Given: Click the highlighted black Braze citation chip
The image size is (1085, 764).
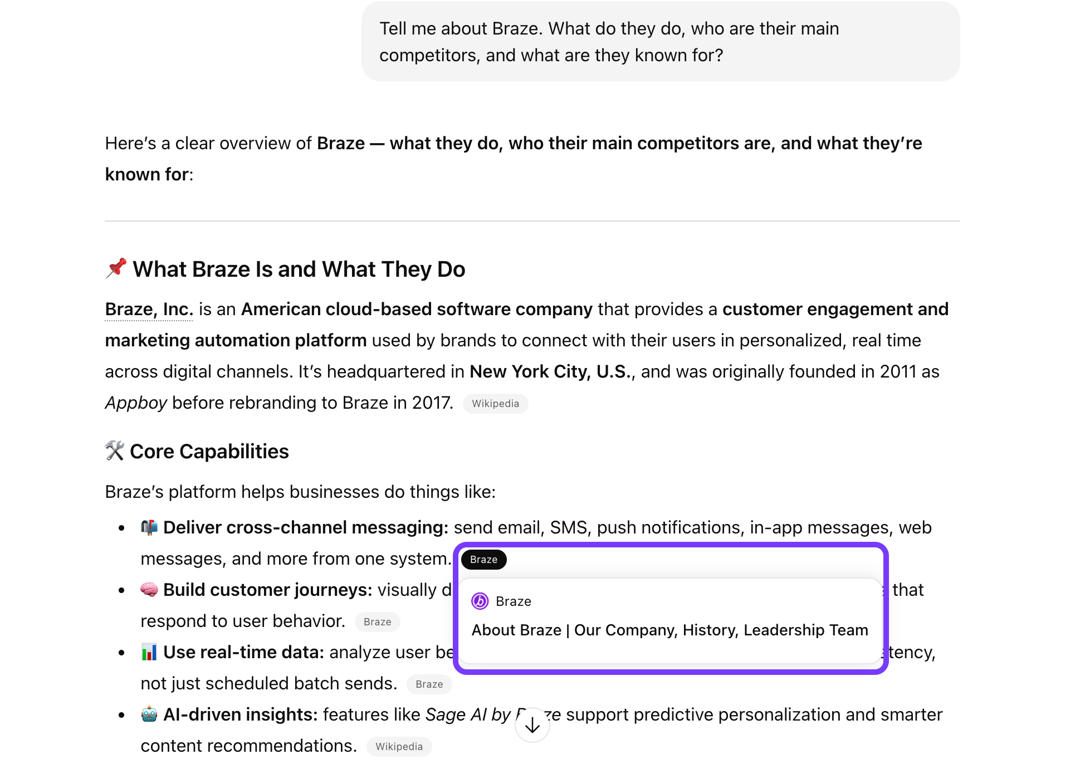Looking at the screenshot, I should [483, 560].
